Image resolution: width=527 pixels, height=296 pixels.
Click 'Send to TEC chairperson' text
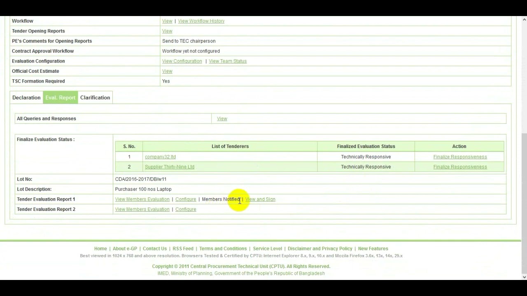coord(189,41)
